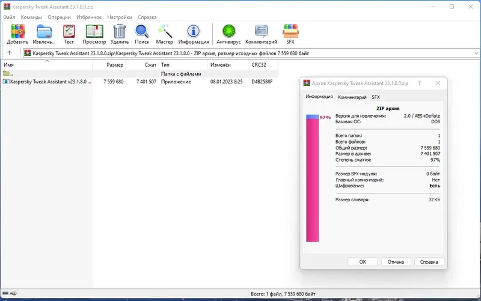
Task: Confirm the dialog with OK button
Action: pos(363,262)
